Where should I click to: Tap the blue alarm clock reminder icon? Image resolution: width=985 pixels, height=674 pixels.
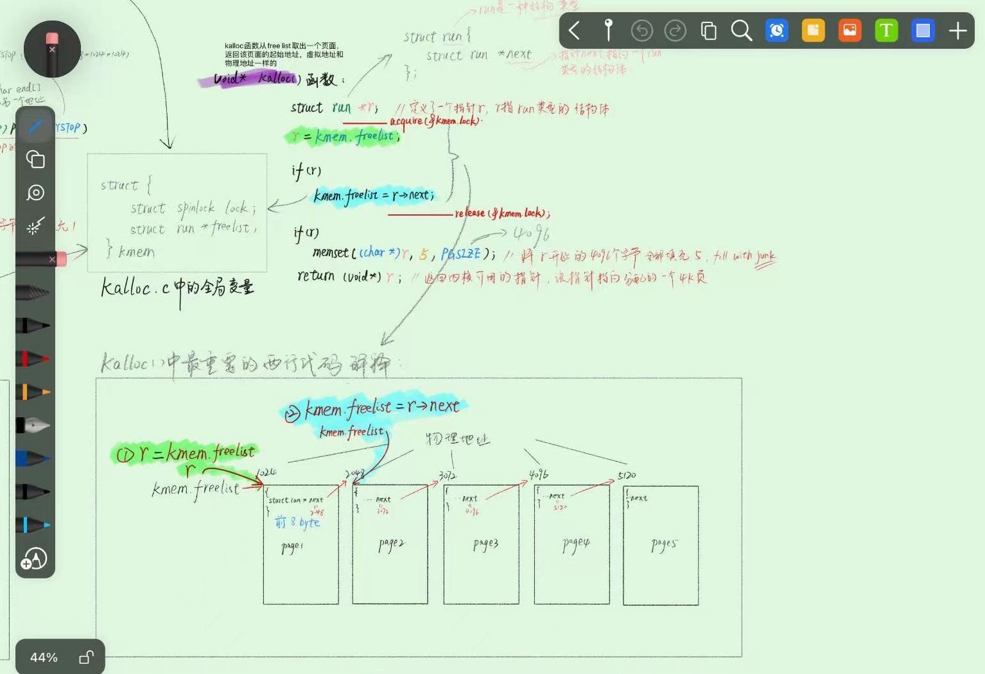click(777, 30)
